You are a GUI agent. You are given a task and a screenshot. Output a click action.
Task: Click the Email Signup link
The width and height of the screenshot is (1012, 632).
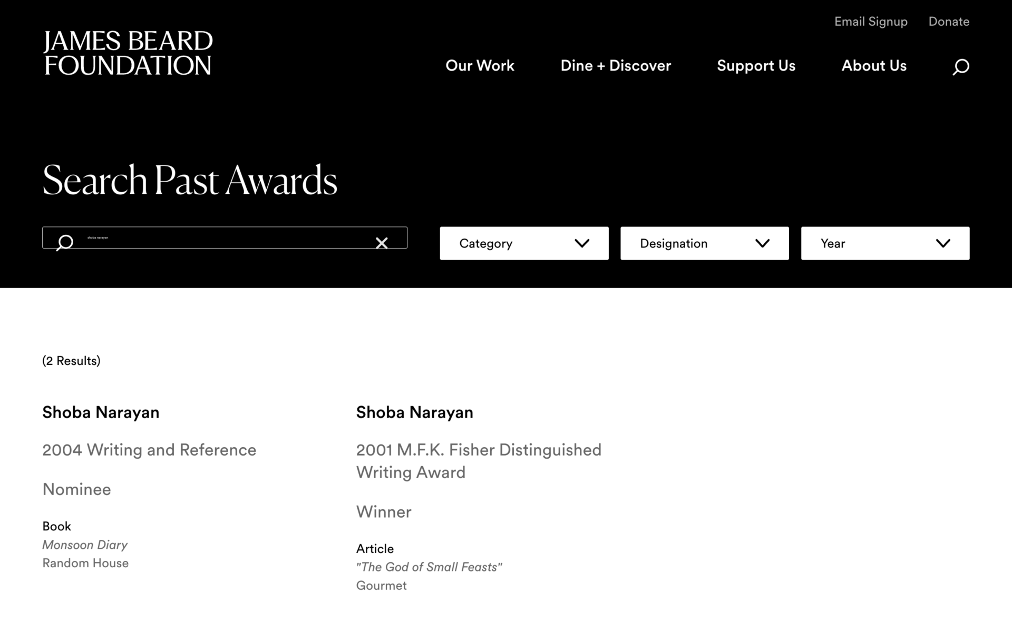click(x=870, y=22)
